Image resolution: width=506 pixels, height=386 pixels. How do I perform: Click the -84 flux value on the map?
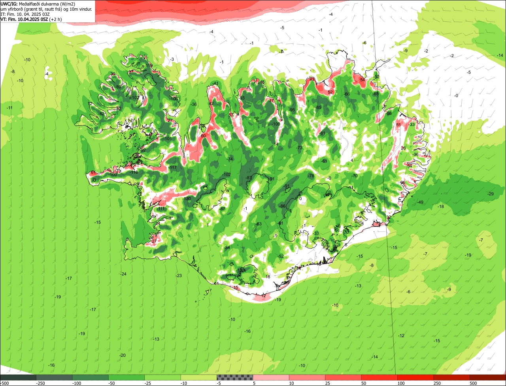click(227, 247)
